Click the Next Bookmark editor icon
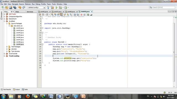 [x=68, y=15]
